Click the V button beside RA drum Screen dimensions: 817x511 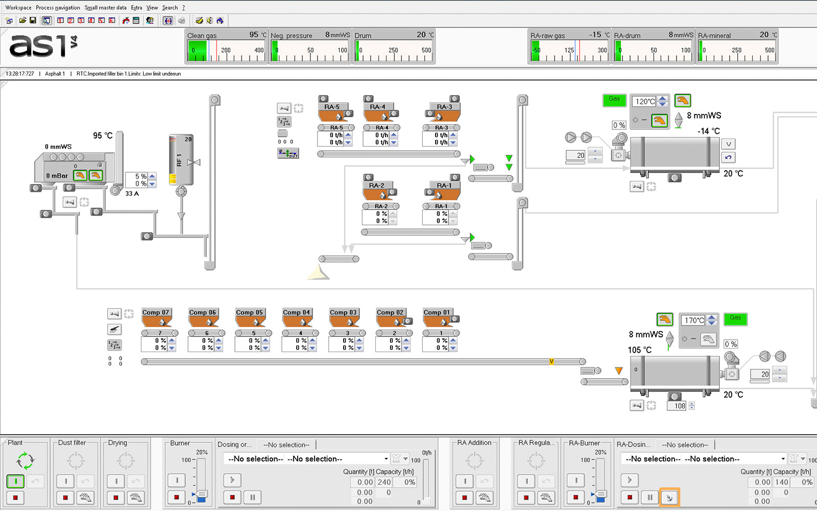point(729,144)
